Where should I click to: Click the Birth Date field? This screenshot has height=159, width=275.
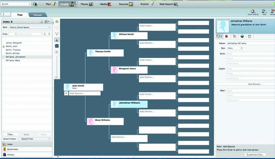pos(251,54)
